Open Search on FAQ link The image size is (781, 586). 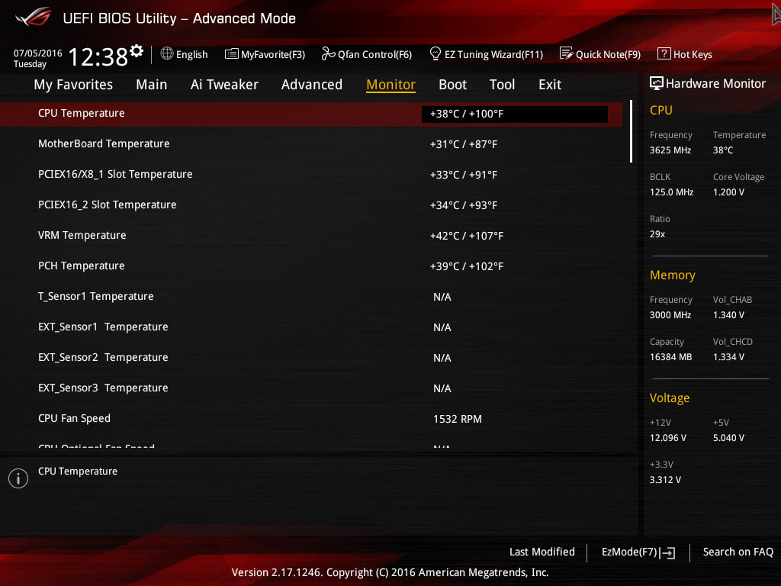point(738,552)
